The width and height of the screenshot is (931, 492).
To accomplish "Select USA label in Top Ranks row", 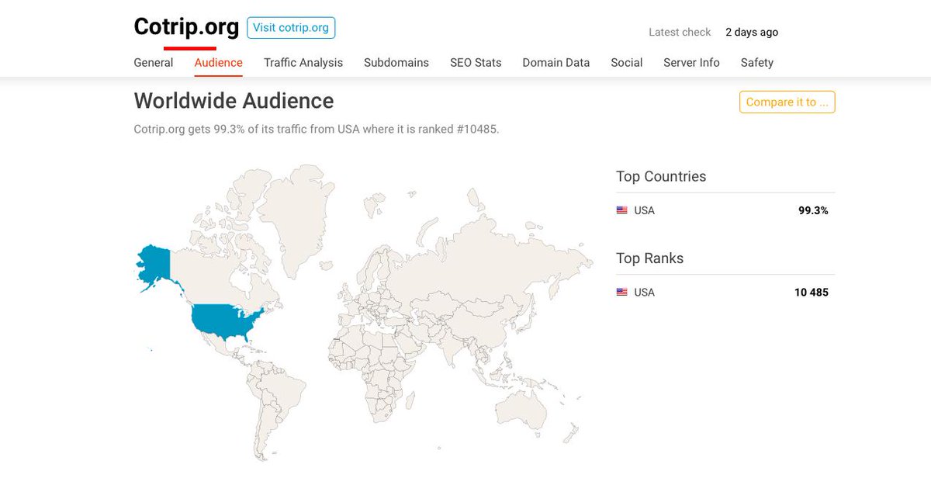I will click(644, 292).
